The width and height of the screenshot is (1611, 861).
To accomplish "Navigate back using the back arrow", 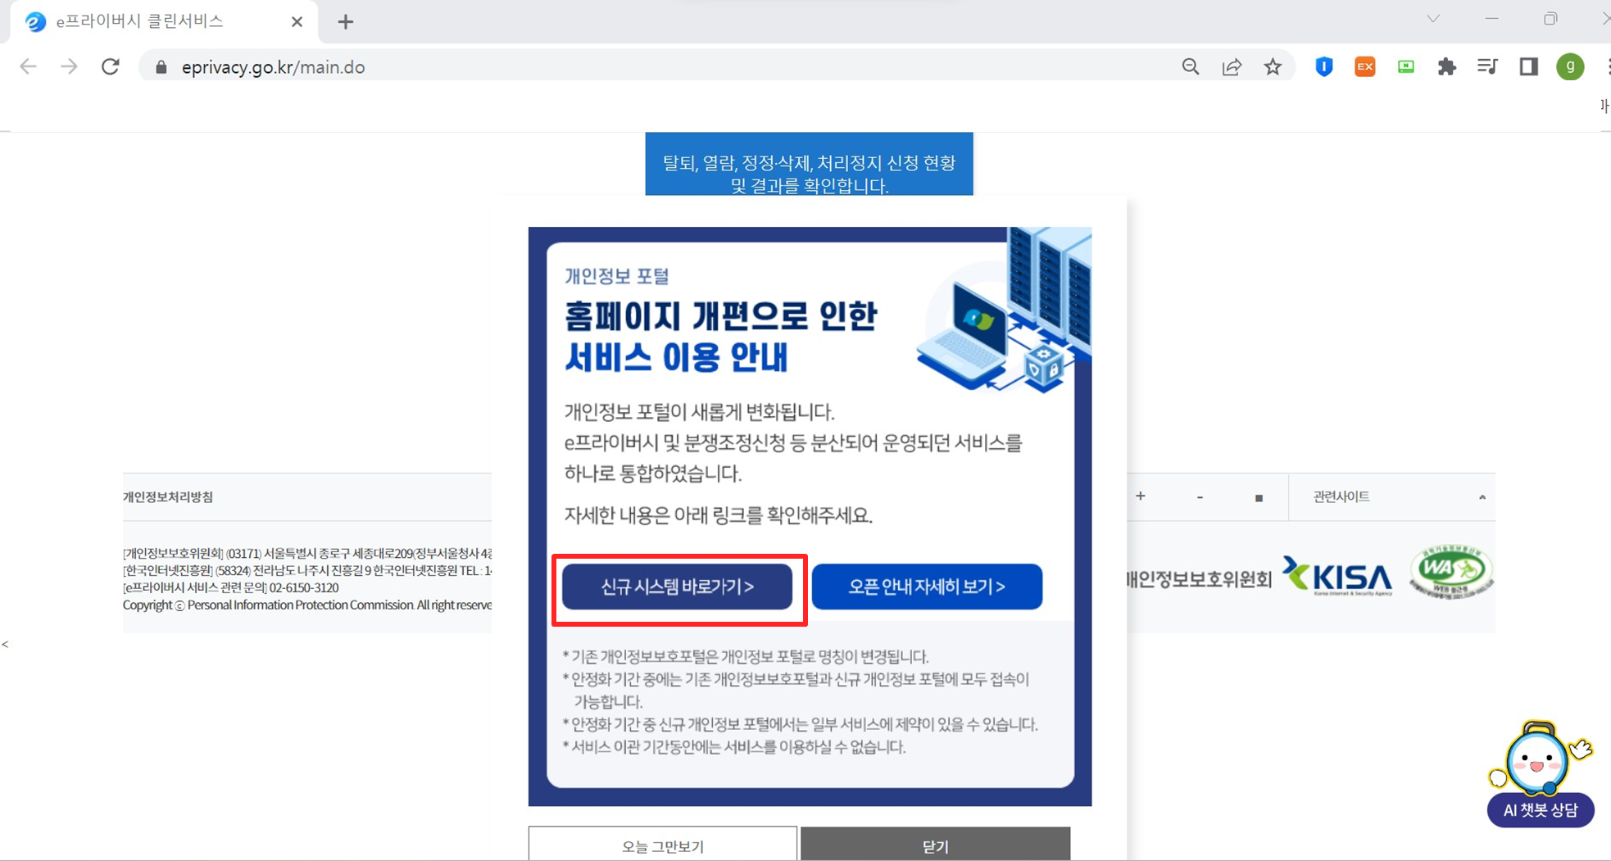I will click(27, 66).
